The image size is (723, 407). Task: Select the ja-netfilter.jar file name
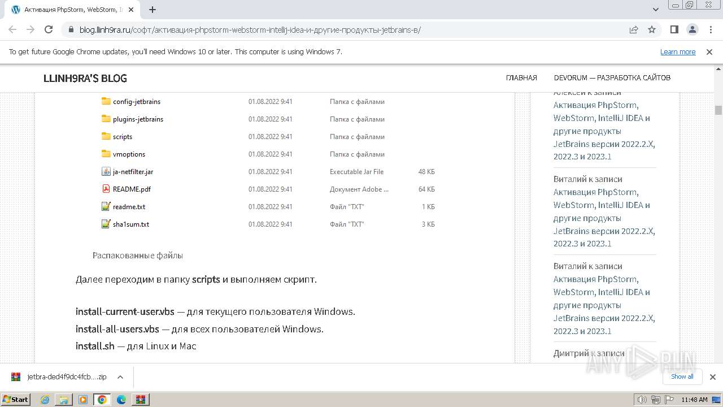coord(133,172)
